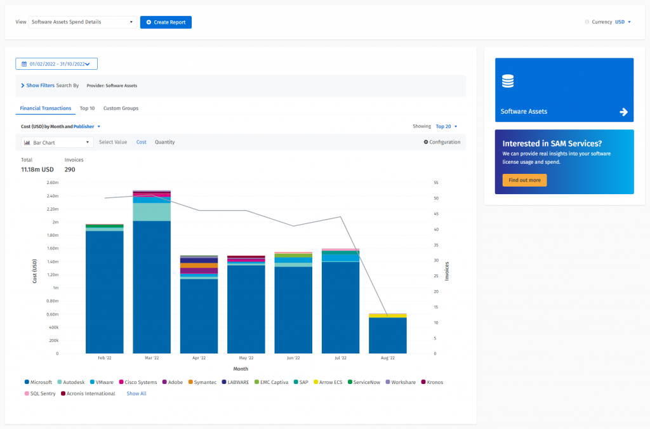650x429 pixels.
Task: Click the Find out more button
Action: coord(524,180)
